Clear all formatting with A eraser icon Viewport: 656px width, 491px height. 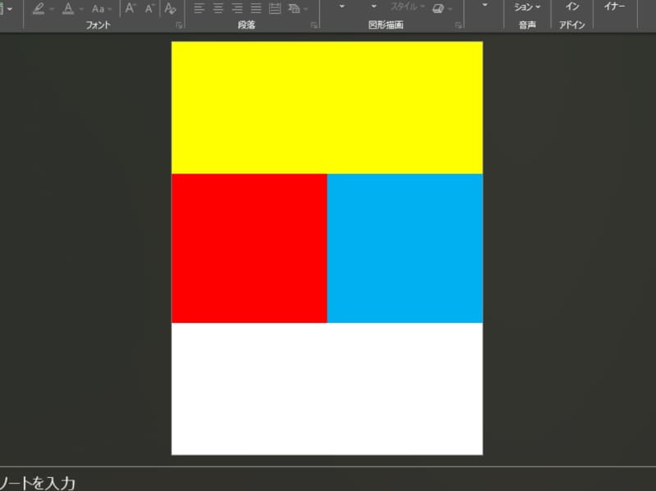[170, 8]
